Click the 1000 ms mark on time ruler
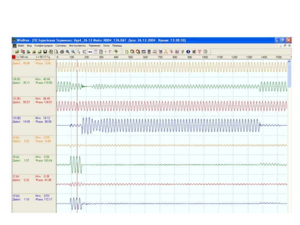This screenshot has width=300, height=225. (205, 57)
